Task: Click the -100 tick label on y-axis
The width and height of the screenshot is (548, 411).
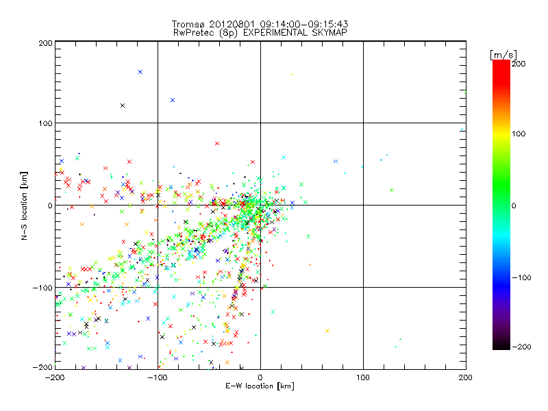Action: [x=43, y=288]
